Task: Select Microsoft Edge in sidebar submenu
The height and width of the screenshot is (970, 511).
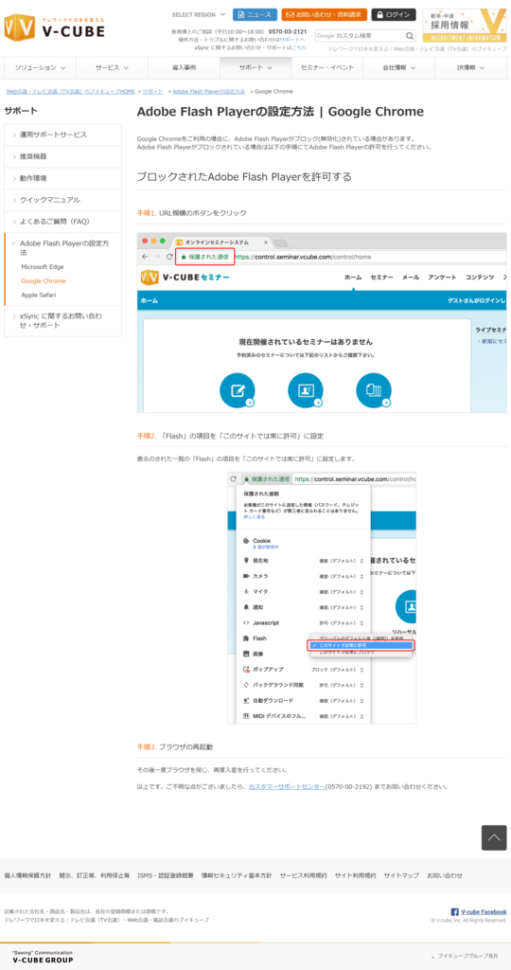Action: [x=43, y=267]
